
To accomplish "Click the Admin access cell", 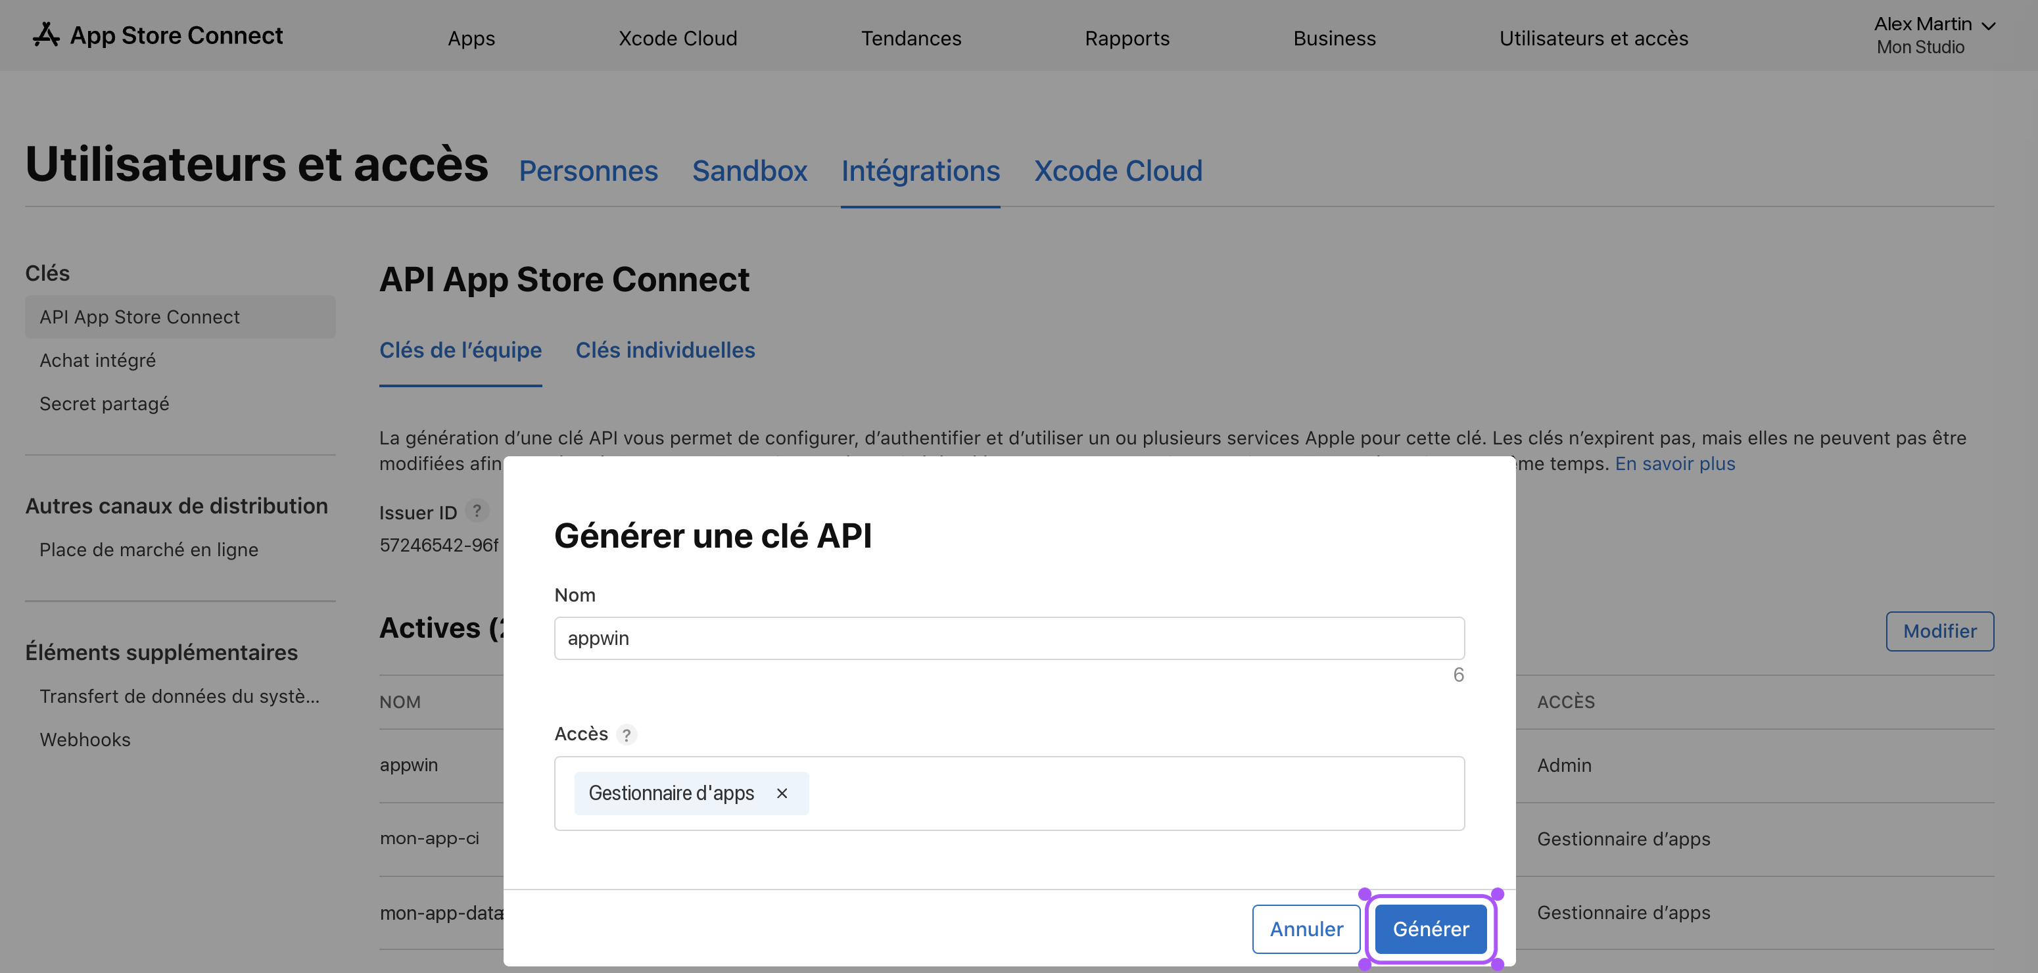I will tap(1564, 766).
